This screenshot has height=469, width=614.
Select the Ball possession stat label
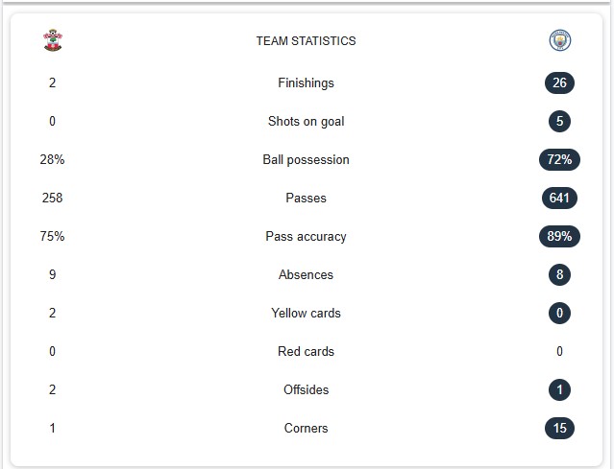306,159
